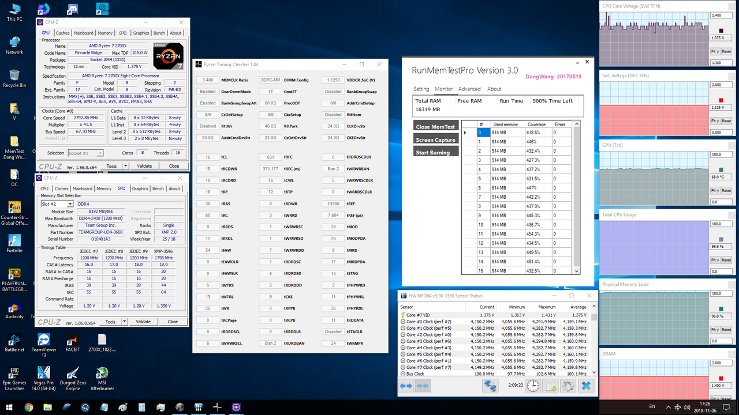Click the AMD Ryzen logo in CPU-Z
The image size is (739, 415).
(x=169, y=56)
